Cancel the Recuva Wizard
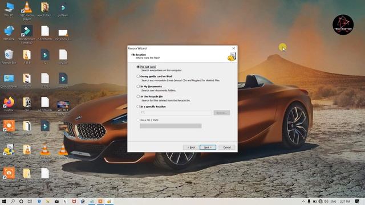The height and width of the screenshot is (205, 365). [x=227, y=147]
